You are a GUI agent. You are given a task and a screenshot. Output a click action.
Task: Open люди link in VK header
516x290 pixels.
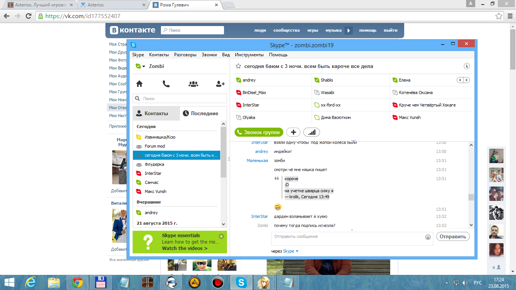click(260, 30)
